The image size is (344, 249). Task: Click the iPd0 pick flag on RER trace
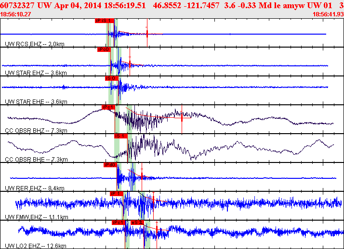click(110, 165)
